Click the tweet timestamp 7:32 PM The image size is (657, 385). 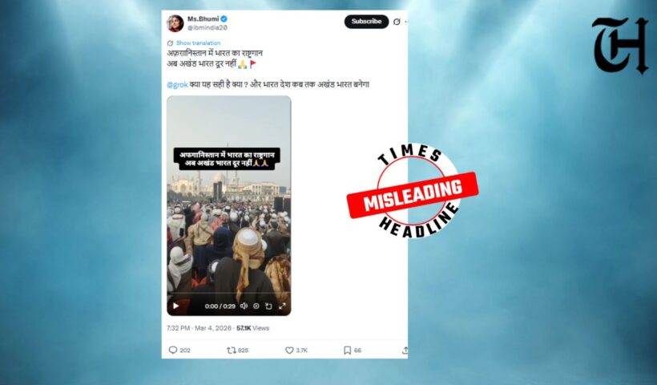click(x=178, y=328)
